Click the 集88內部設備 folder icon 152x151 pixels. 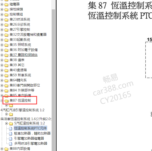[6, 149]
